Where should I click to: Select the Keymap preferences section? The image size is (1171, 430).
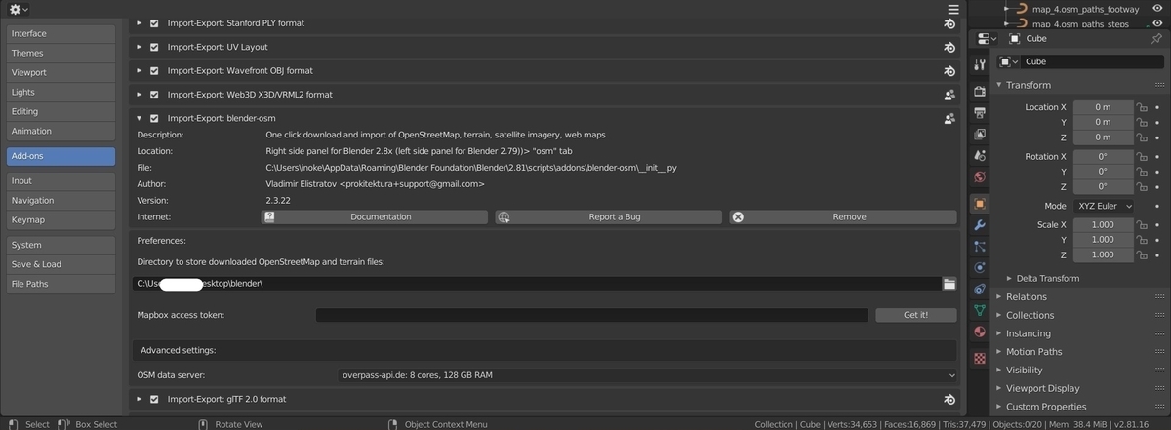pyautogui.click(x=61, y=219)
